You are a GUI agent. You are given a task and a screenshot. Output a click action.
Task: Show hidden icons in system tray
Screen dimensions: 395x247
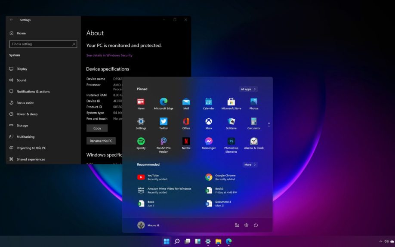(381, 241)
